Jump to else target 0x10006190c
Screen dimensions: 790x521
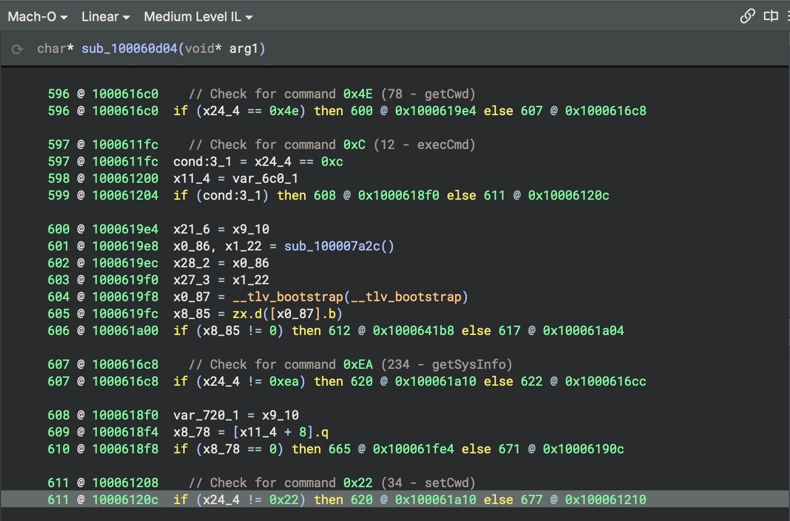[x=583, y=449]
